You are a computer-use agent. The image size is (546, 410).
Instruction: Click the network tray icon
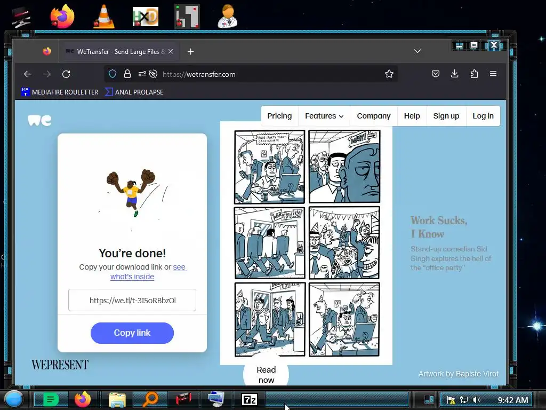pos(464,400)
